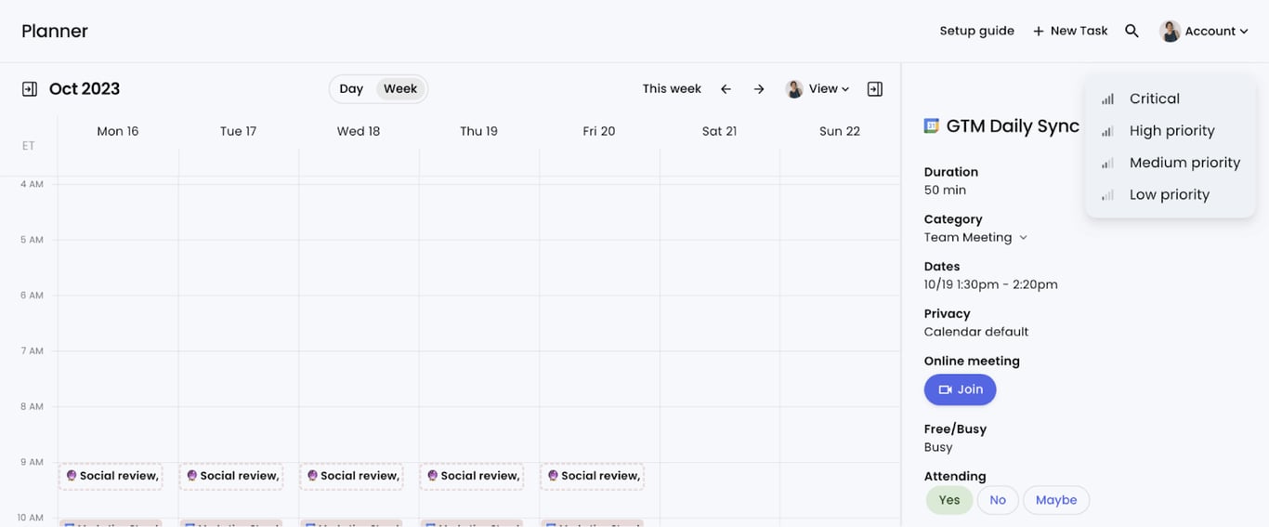Click the account avatar picture
Viewport: 1269px width, 527px height.
(x=1171, y=31)
